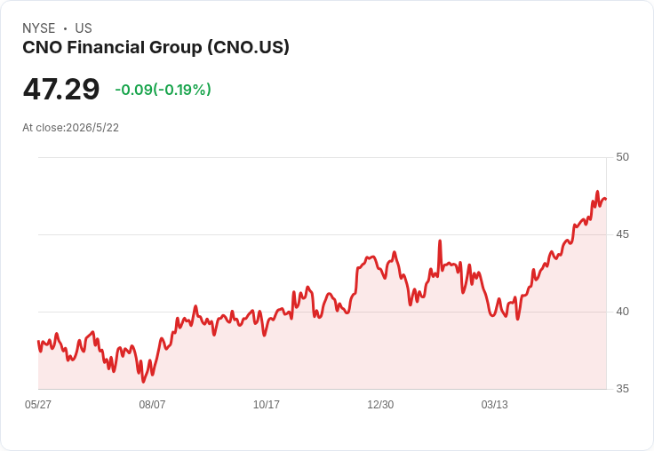Click the CNO Financial Group title
The image size is (654, 451).
(156, 48)
